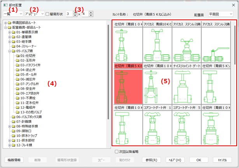The image size is (239, 168).
Task: Expand the 申請図部品ルート root node
Action: point(5,22)
